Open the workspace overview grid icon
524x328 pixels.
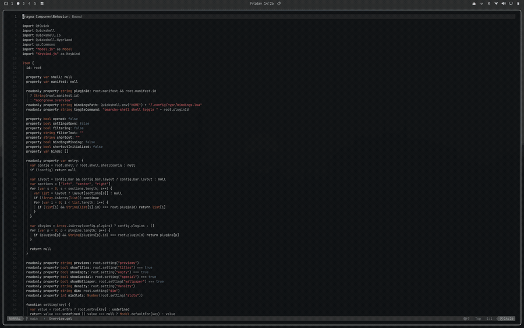tap(42, 3)
